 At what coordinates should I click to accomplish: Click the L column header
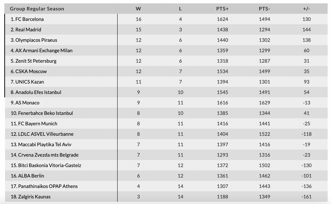point(180,9)
